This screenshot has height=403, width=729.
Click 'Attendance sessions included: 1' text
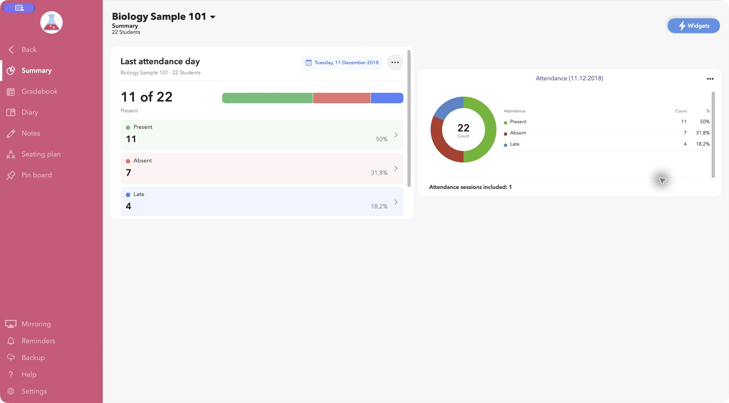pos(470,187)
